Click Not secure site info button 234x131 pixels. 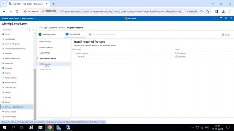click(x=31, y=11)
